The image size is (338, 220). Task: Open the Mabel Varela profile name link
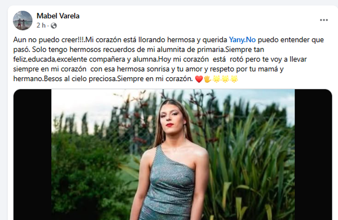58,16
